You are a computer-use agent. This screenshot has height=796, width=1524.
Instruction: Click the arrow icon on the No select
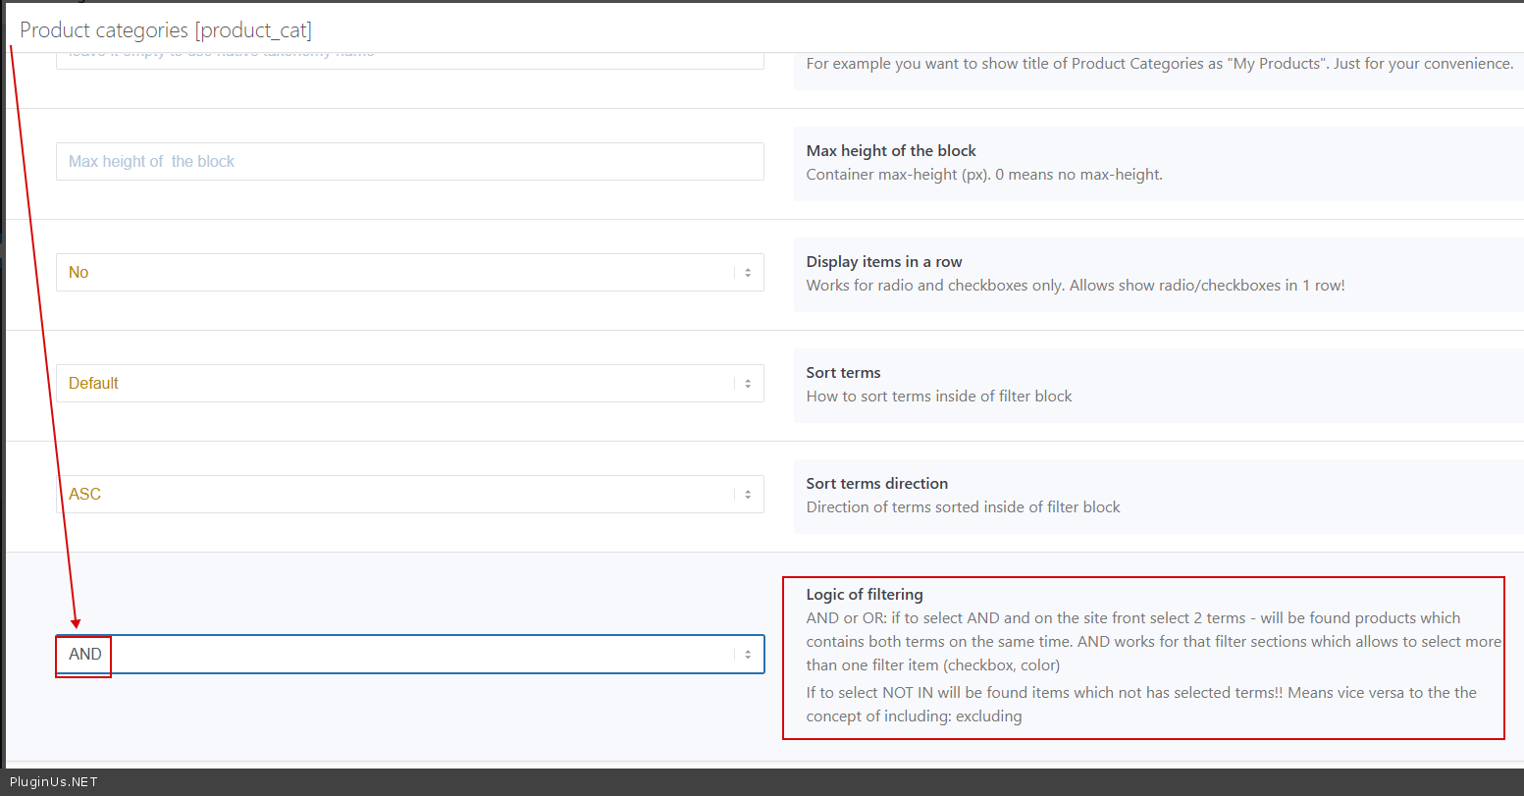[x=748, y=273]
